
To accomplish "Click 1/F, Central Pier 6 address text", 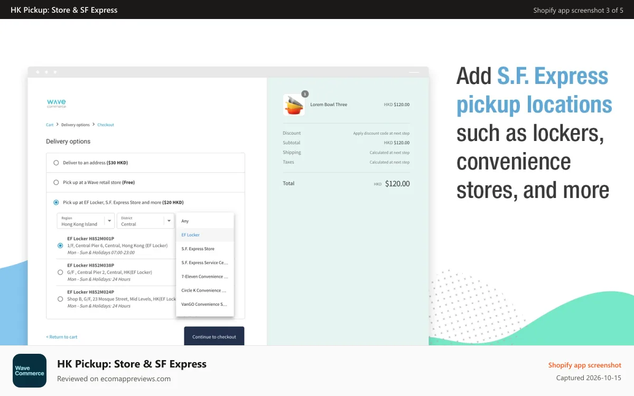I will (117, 246).
